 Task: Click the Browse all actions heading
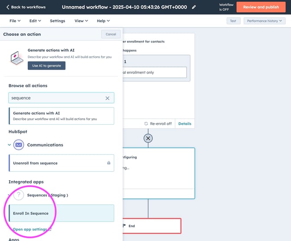click(28, 85)
